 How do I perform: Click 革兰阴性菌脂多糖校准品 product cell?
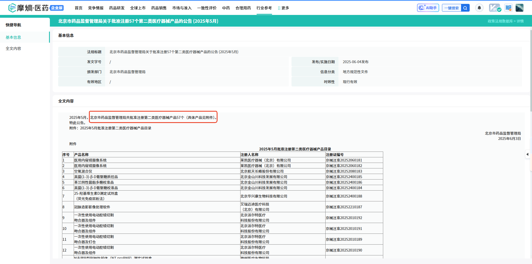[94, 182]
